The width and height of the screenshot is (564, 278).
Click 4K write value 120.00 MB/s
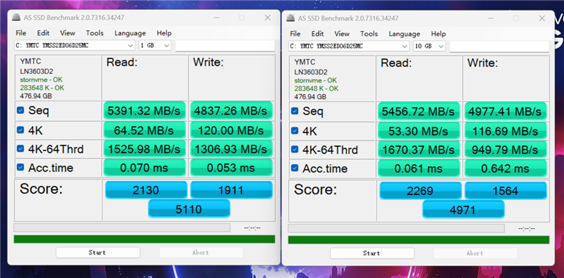click(x=231, y=130)
